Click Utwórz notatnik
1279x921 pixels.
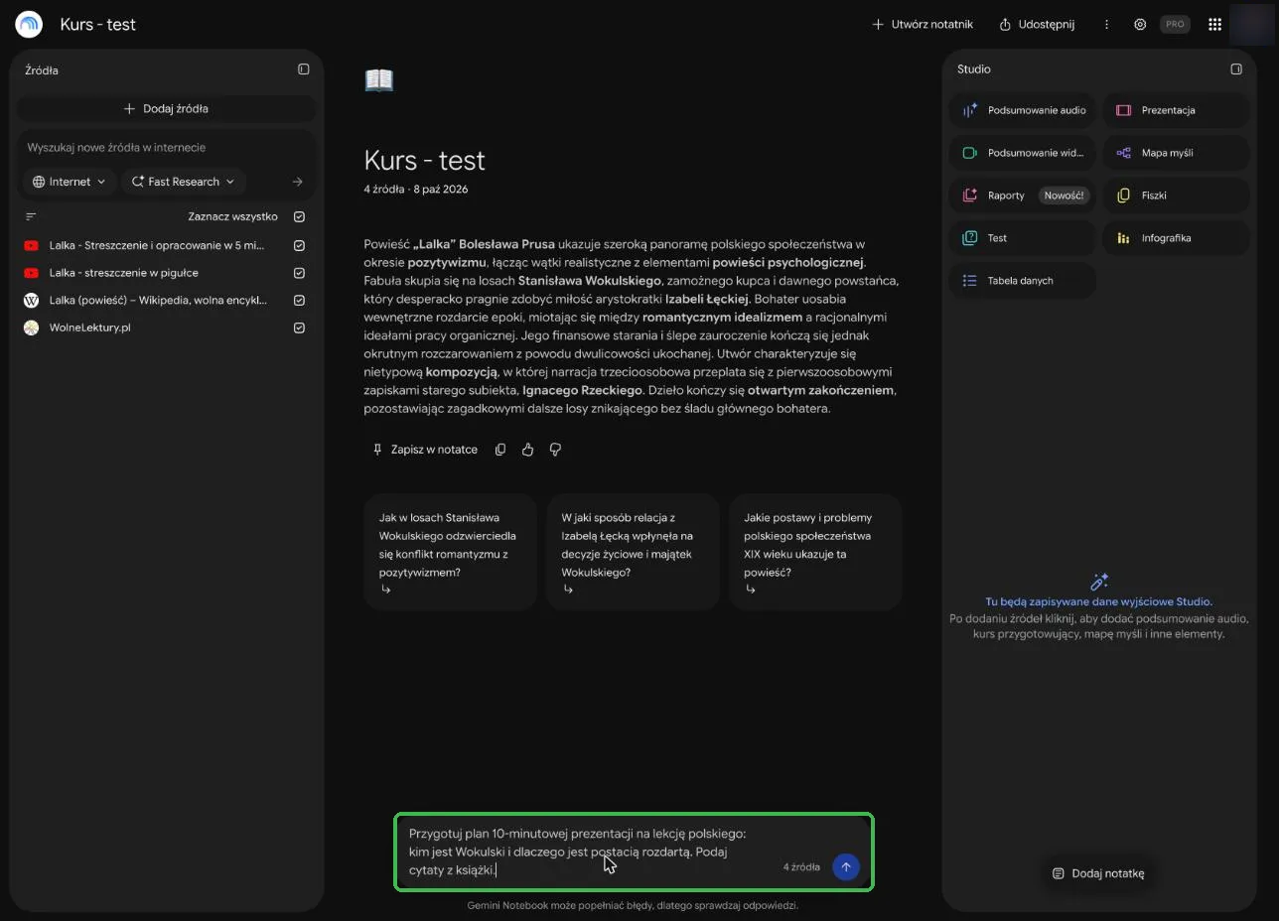point(923,24)
